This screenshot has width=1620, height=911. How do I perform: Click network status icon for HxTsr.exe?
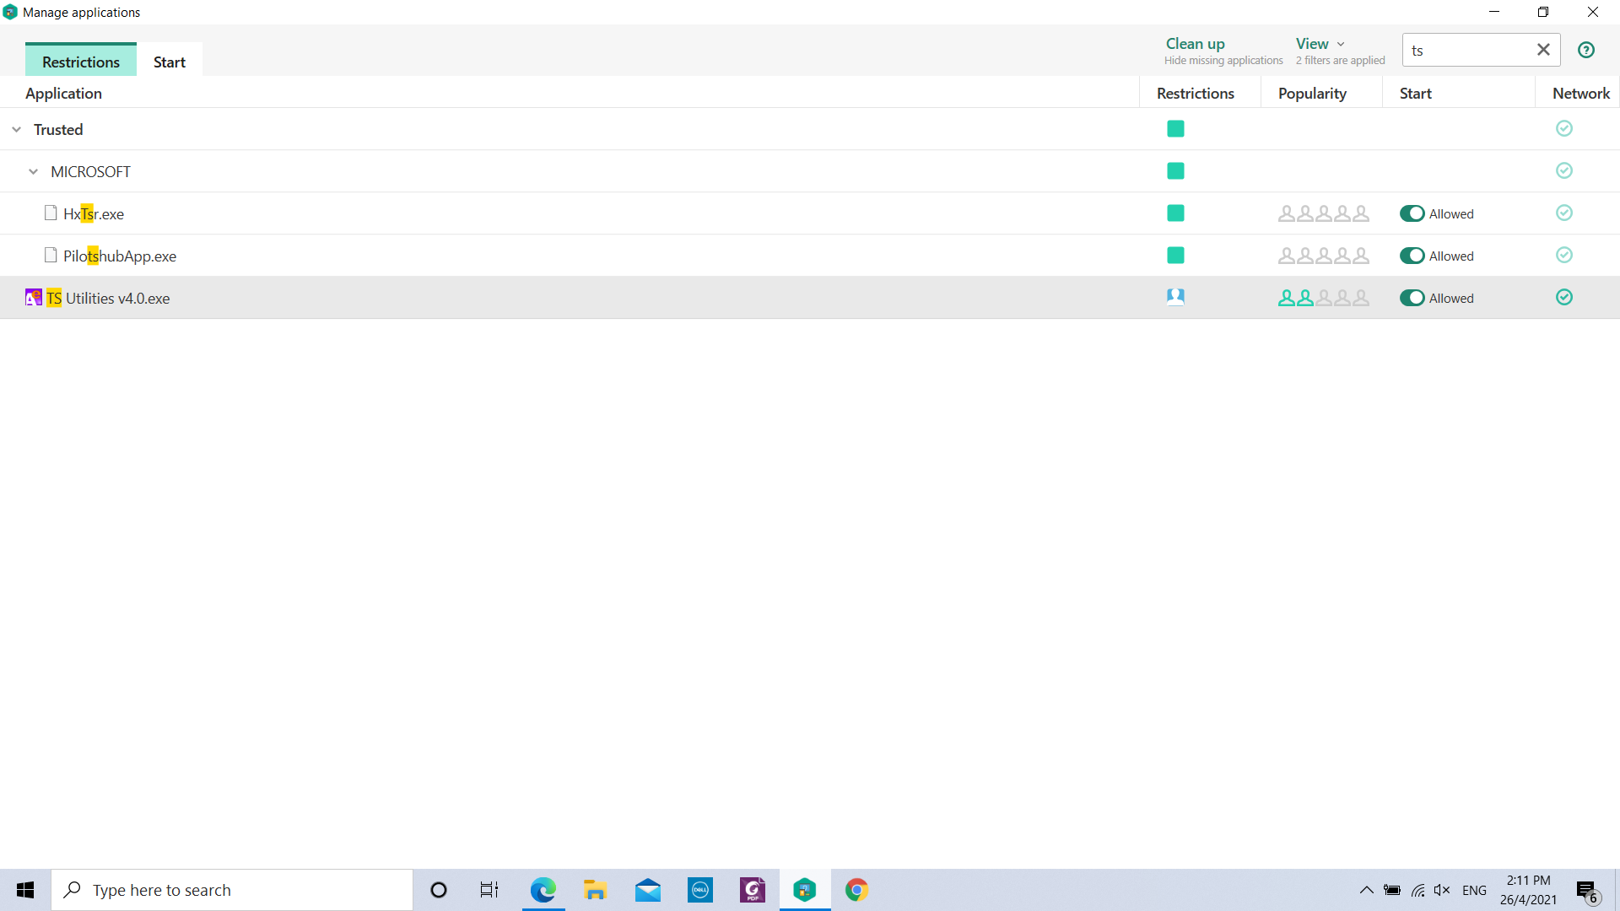[x=1563, y=213]
